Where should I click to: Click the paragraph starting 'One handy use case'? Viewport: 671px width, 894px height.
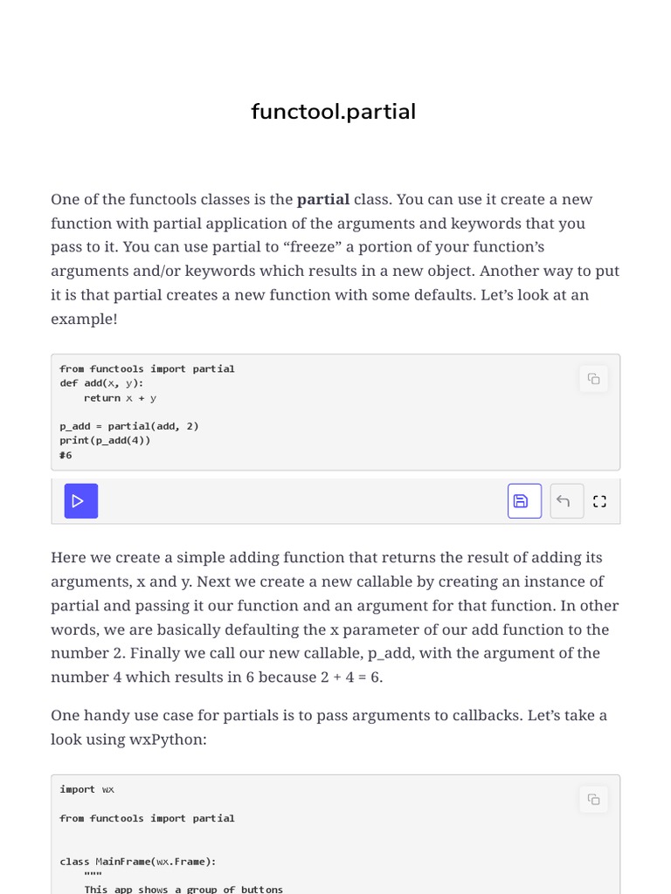(329, 726)
